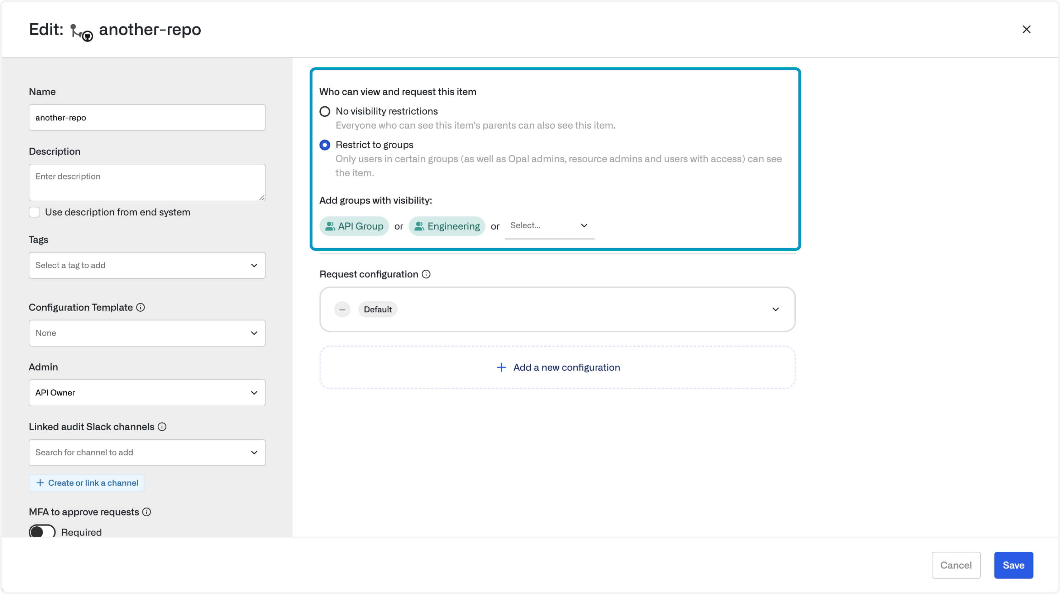Viewport: 1060px width, 594px height.
Task: Click info icon beside Request configuration
Action: point(426,274)
